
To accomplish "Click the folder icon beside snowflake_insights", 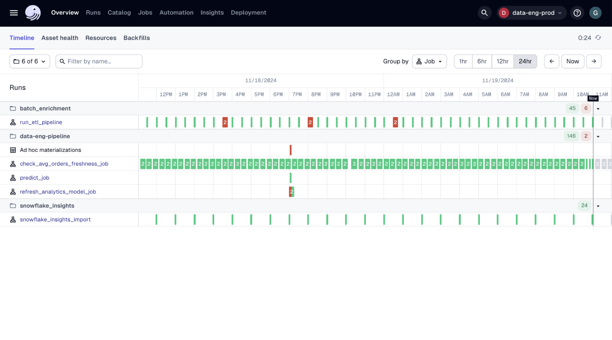I will point(13,205).
